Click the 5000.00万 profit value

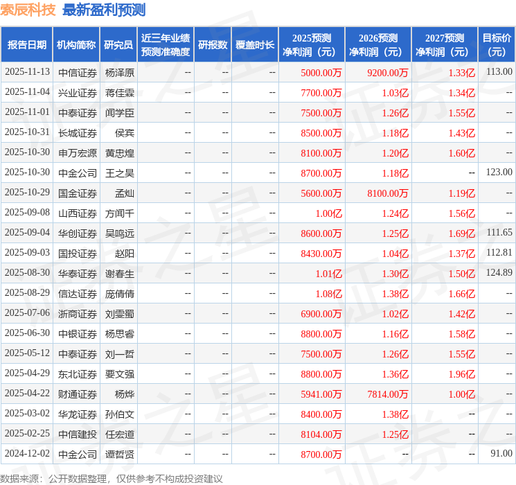[321, 73]
